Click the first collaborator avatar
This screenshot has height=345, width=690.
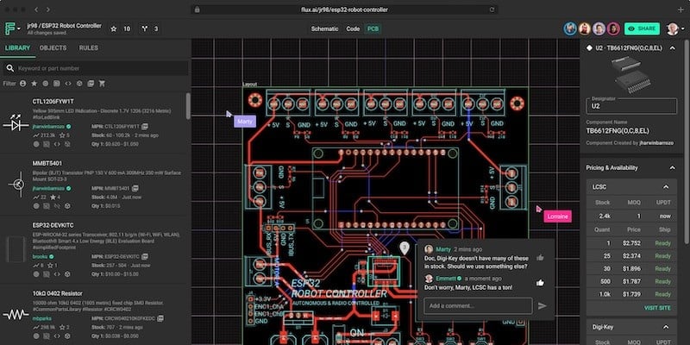pyautogui.click(x=570, y=29)
